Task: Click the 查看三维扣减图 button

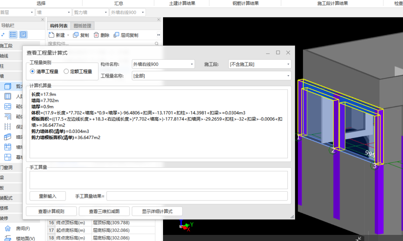Action: [x=104, y=211]
